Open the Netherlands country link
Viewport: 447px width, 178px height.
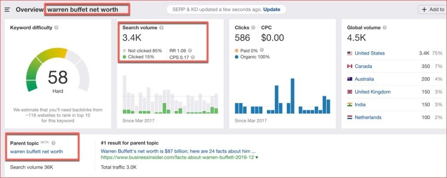click(368, 117)
